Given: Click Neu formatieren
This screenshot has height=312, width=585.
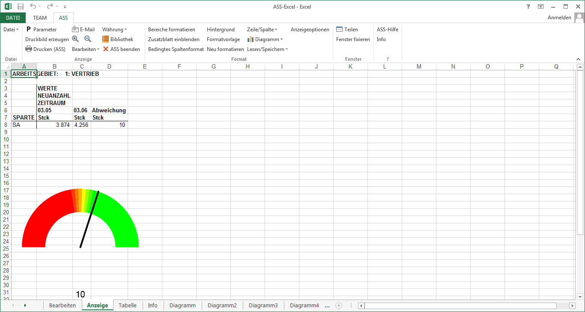Looking at the screenshot, I should point(225,49).
